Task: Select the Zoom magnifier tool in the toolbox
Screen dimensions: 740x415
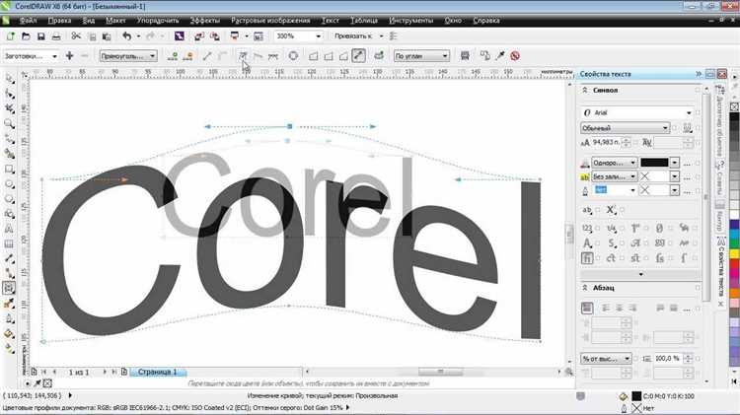Action: pos(9,124)
